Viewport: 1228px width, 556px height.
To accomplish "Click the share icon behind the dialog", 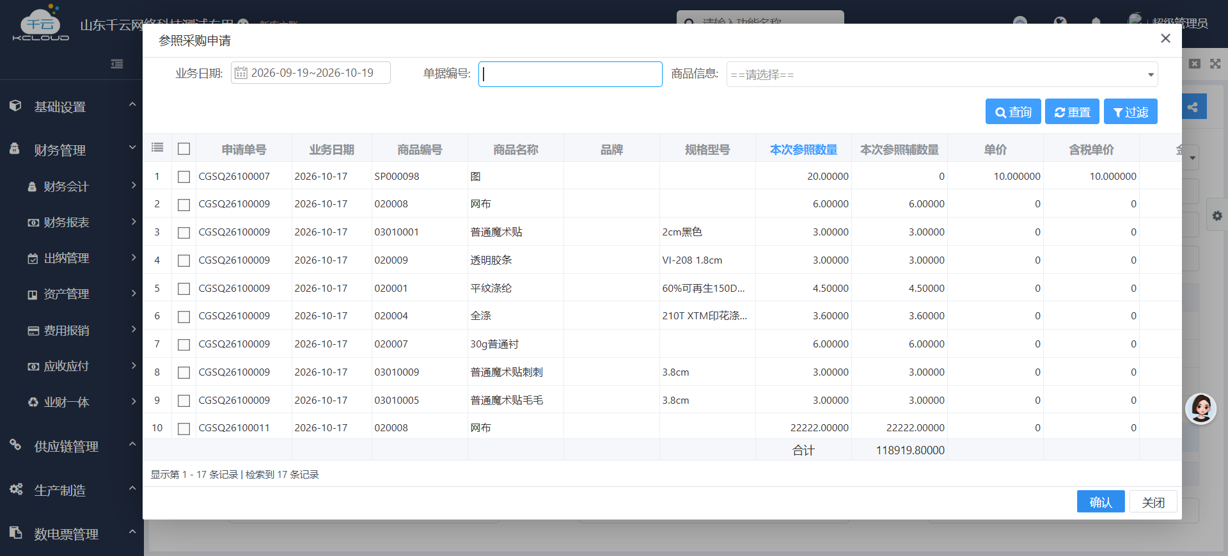I will pyautogui.click(x=1193, y=107).
